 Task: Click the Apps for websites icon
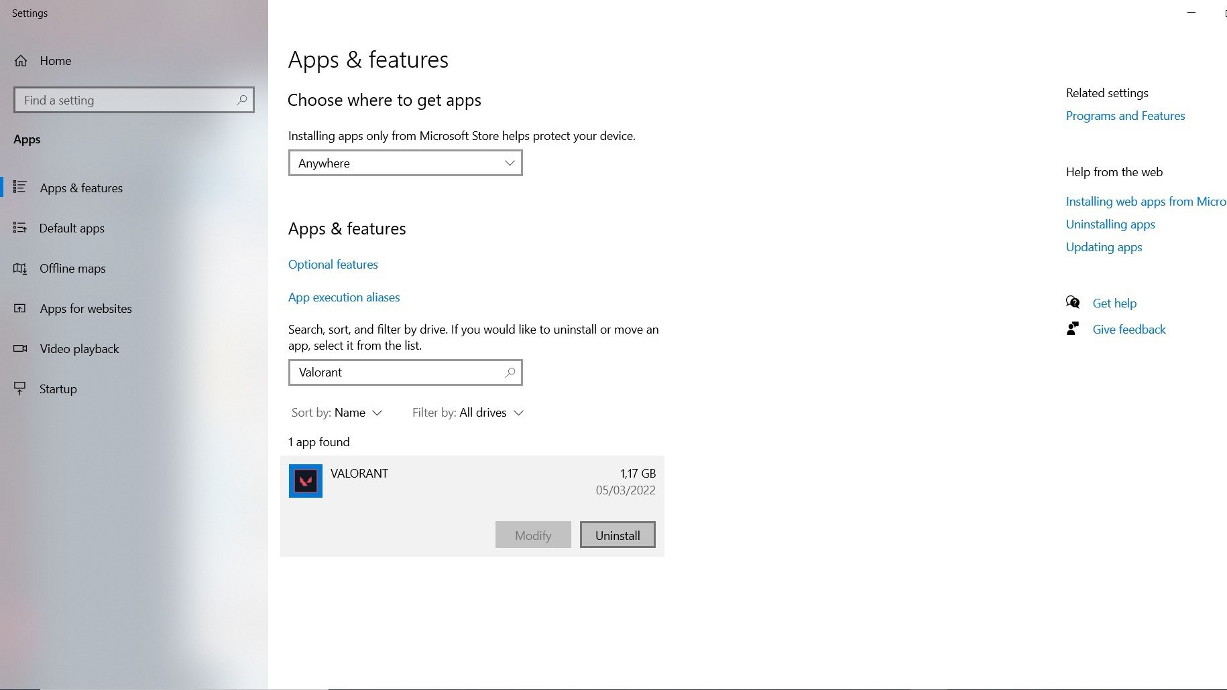point(20,308)
